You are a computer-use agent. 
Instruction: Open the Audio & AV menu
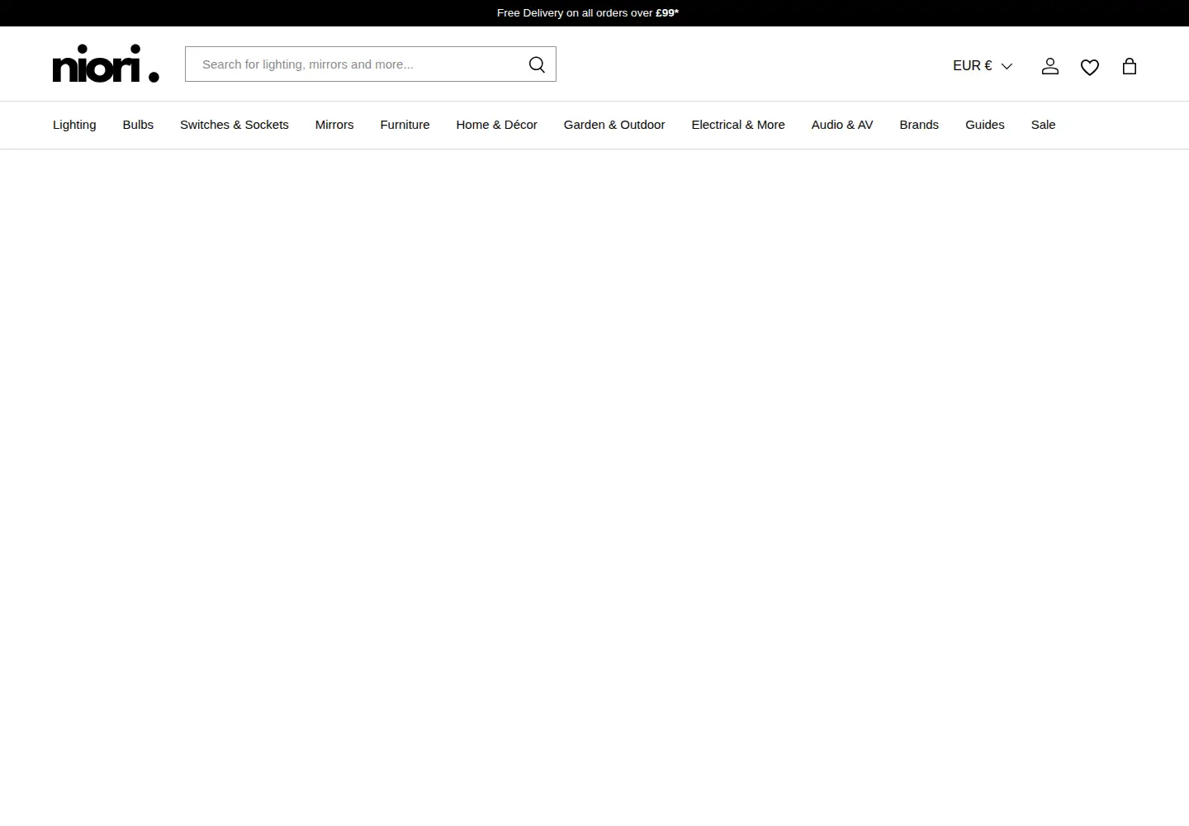point(842,125)
